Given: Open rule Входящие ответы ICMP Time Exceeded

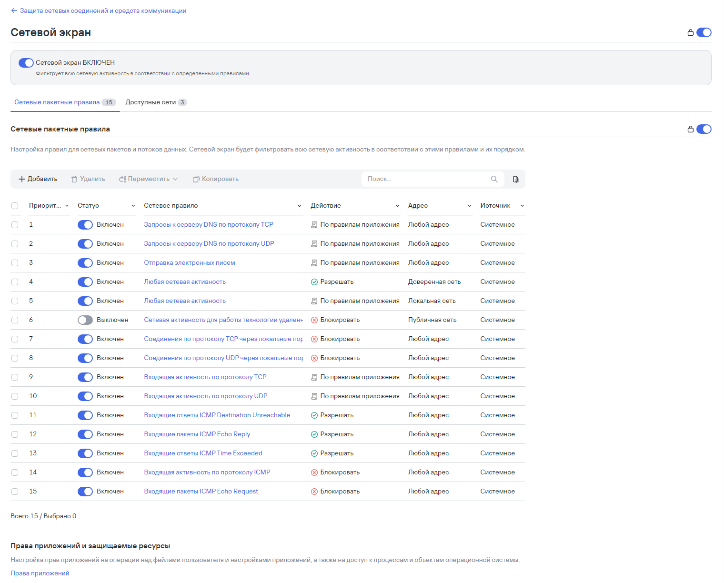Looking at the screenshot, I should tap(203, 453).
